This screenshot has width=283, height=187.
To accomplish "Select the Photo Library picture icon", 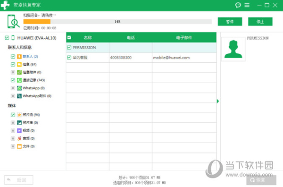I will [x=19, y=123].
